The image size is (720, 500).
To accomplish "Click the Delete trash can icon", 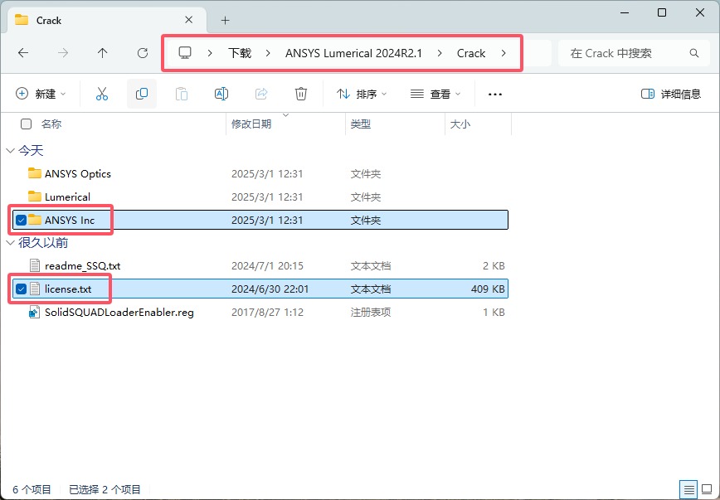I will 301,95.
